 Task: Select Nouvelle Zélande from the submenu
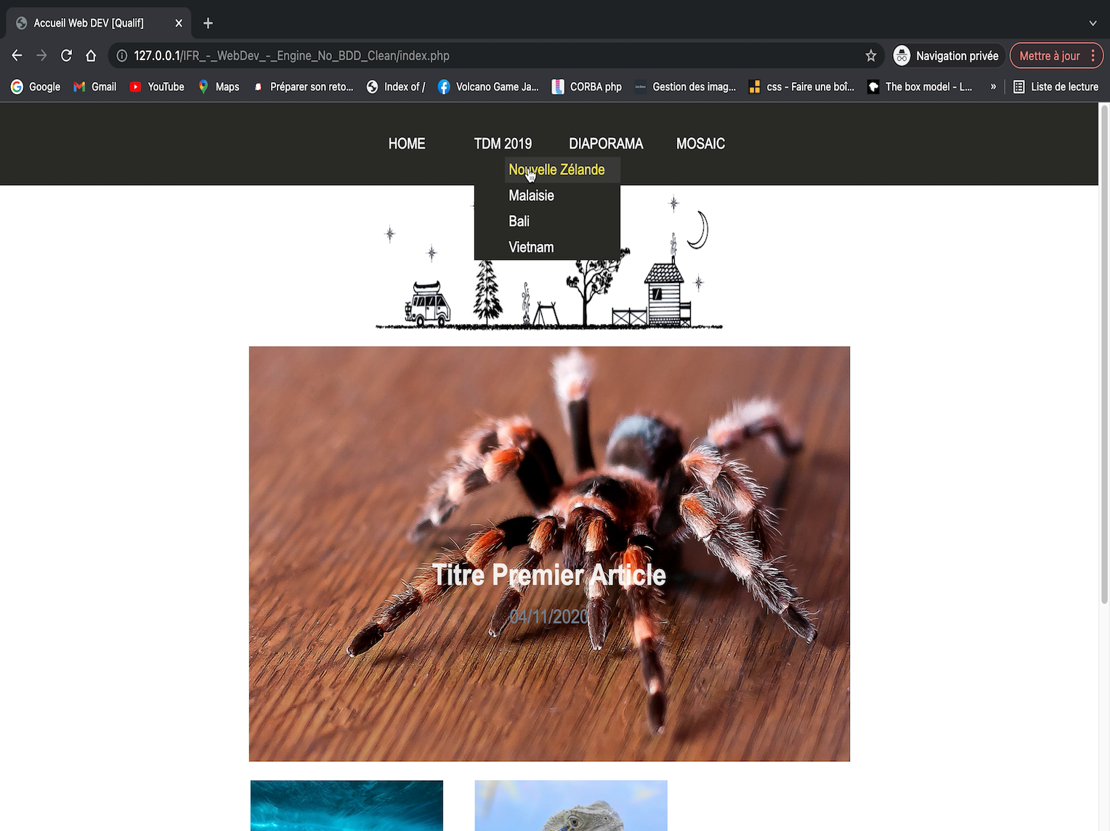tap(556, 170)
